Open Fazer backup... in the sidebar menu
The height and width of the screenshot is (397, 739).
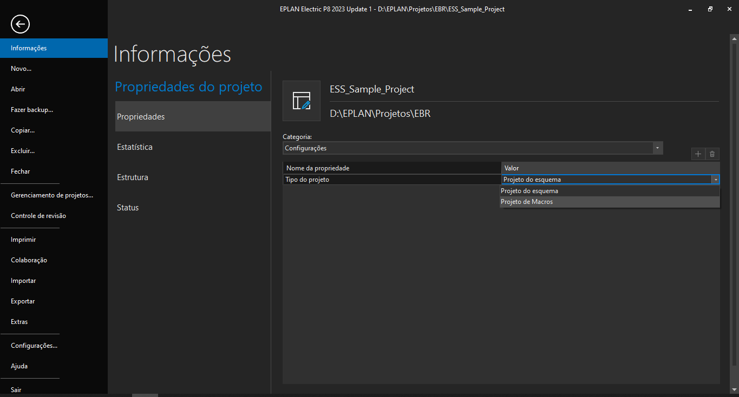point(32,110)
